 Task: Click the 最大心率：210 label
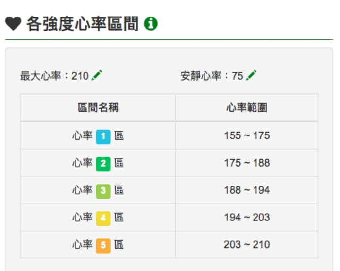tap(54, 76)
